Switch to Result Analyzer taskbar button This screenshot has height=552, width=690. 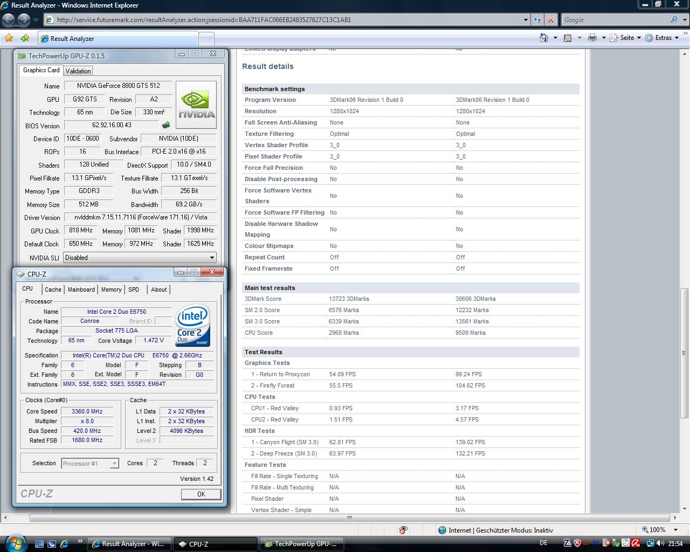[x=130, y=544]
